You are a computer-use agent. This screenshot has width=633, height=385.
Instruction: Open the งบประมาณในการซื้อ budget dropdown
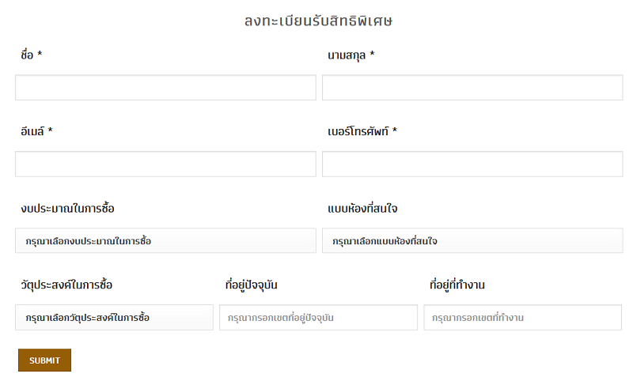click(x=165, y=240)
